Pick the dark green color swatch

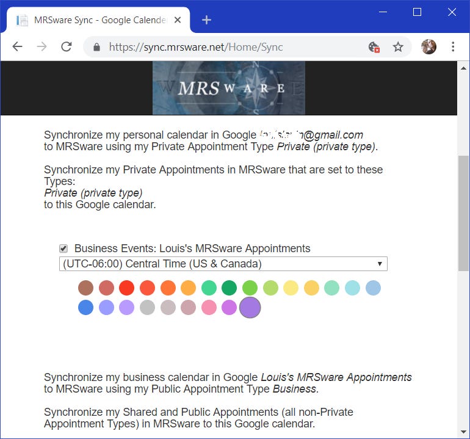229,288
